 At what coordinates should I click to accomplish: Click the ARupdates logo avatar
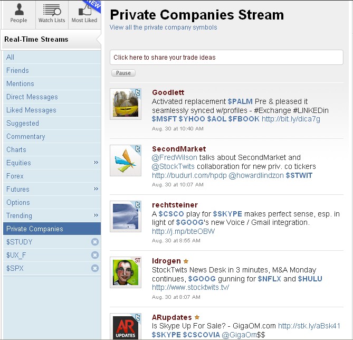(x=126, y=326)
